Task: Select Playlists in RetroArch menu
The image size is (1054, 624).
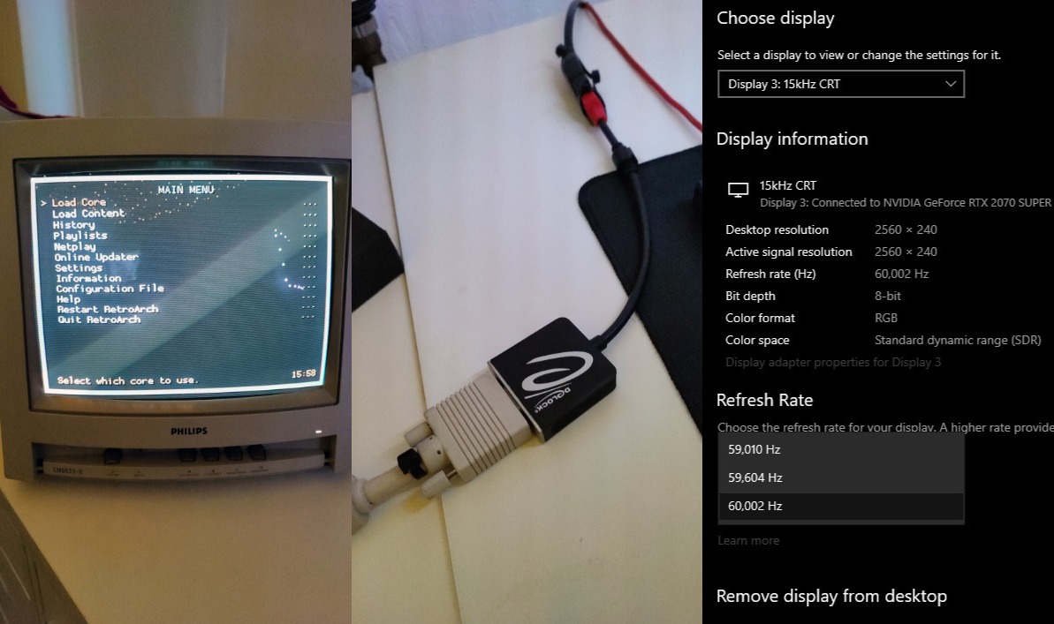Action: [x=80, y=236]
